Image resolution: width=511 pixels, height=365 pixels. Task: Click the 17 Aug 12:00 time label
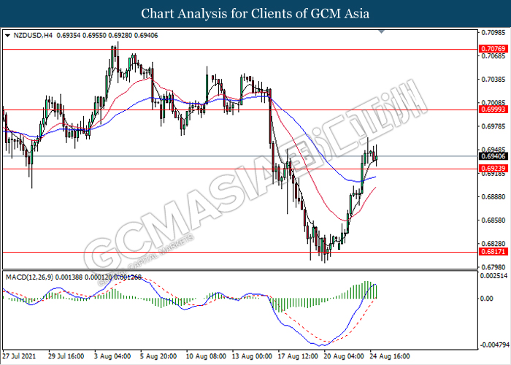coord(298,356)
